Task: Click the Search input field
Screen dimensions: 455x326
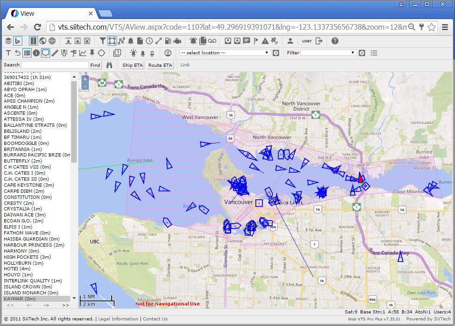Action: pyautogui.click(x=54, y=65)
